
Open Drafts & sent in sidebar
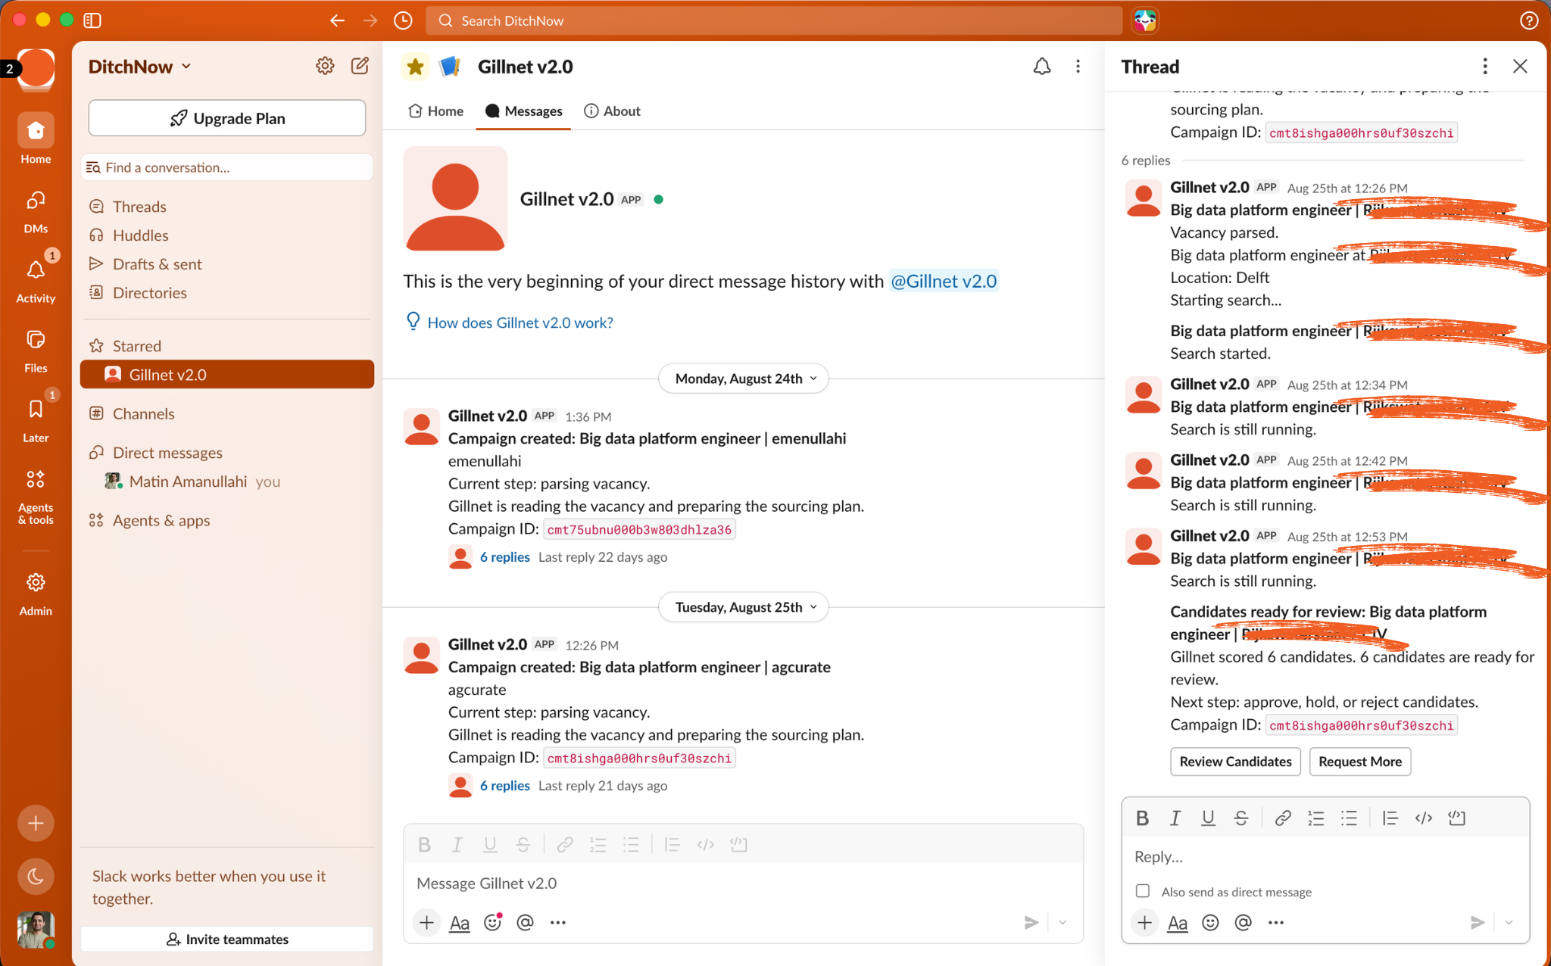pyautogui.click(x=226, y=263)
